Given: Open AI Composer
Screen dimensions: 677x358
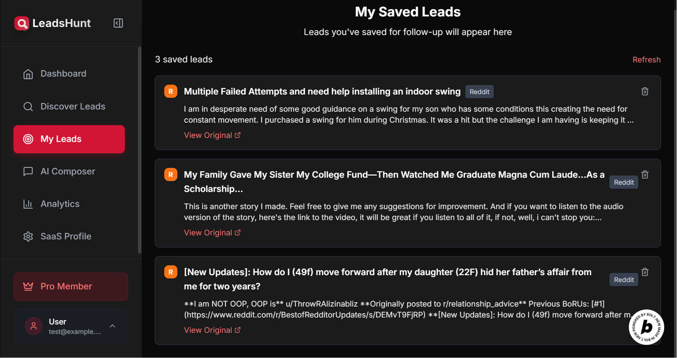Looking at the screenshot, I should pos(68,172).
